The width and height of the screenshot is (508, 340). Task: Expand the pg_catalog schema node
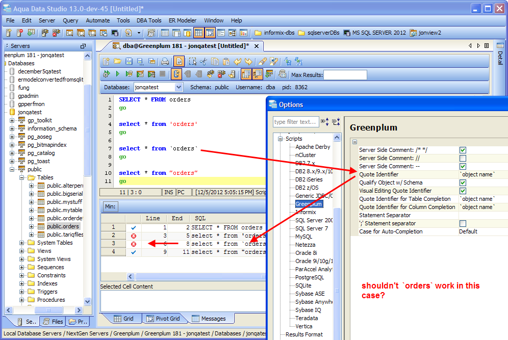click(x=12, y=153)
